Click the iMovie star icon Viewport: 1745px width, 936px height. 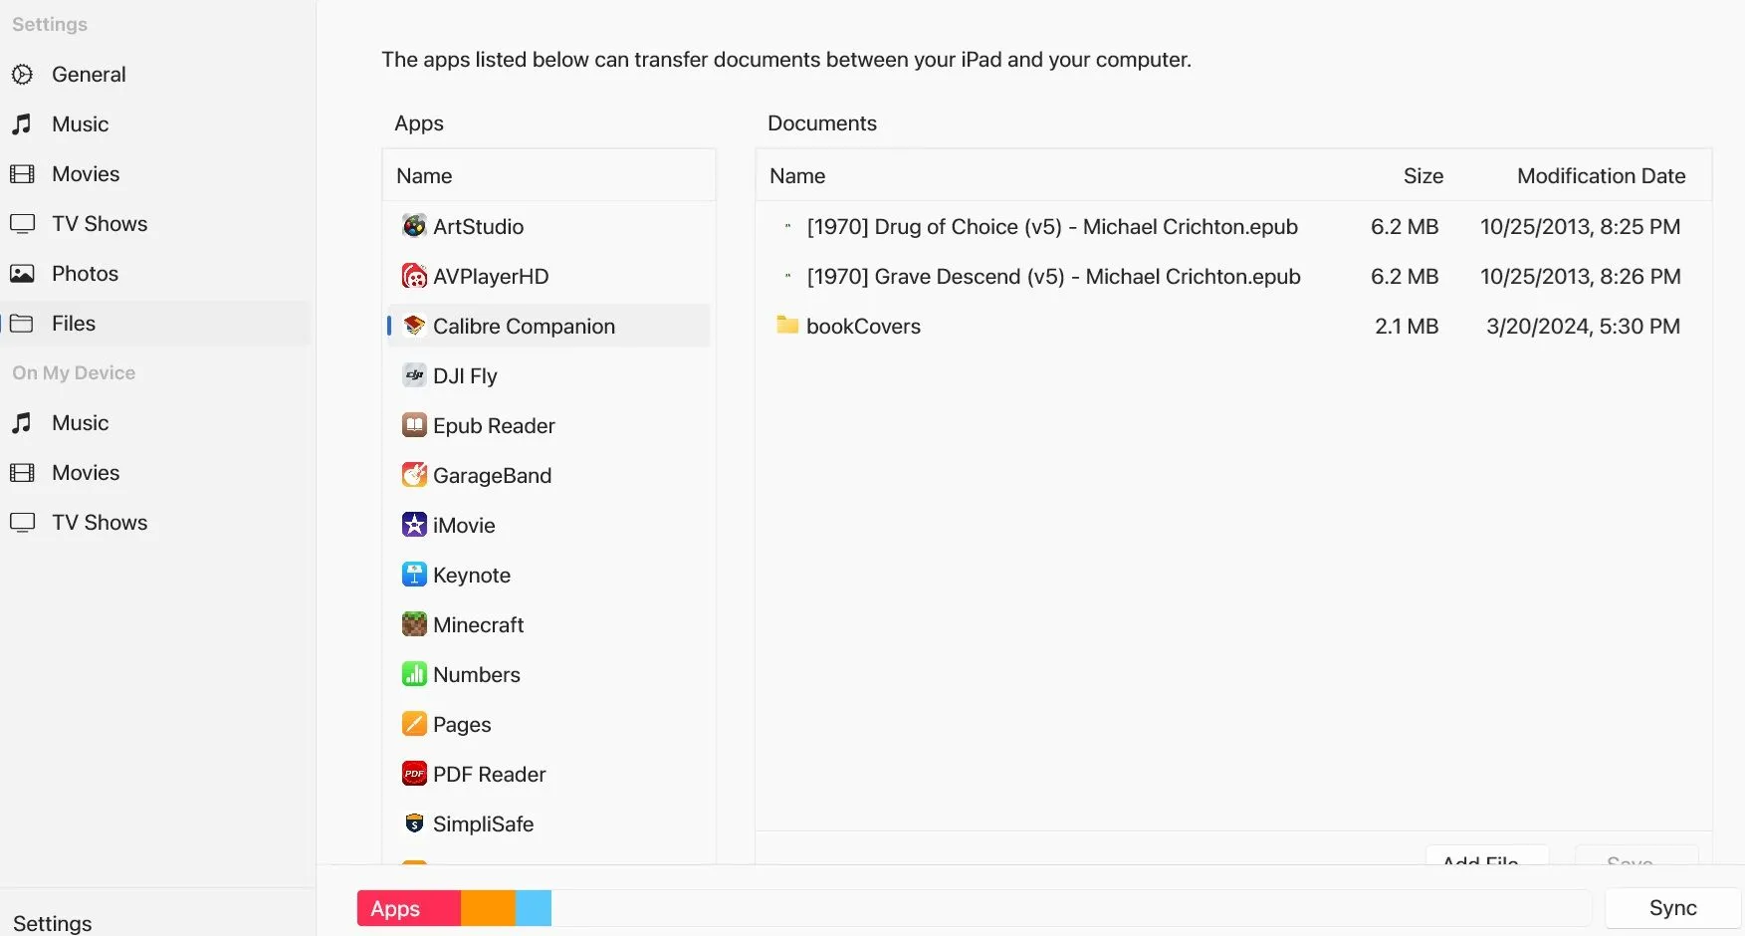[414, 525]
